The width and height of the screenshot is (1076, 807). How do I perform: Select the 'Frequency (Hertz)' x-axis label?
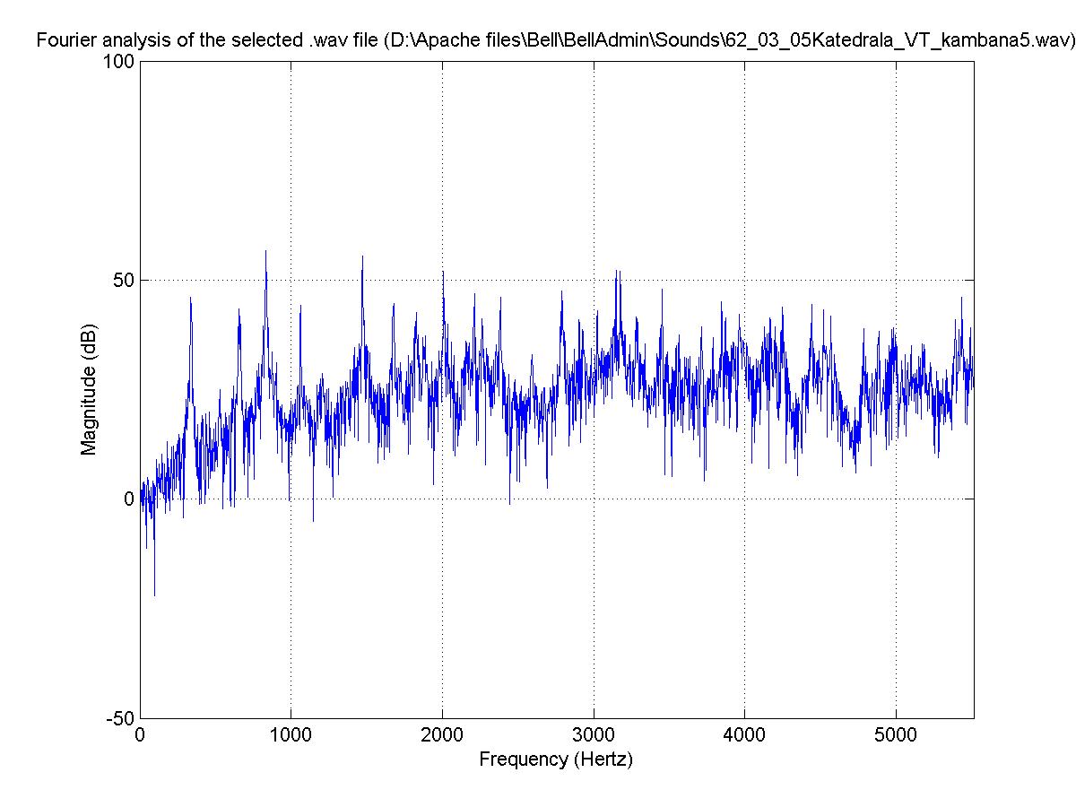[x=556, y=759]
